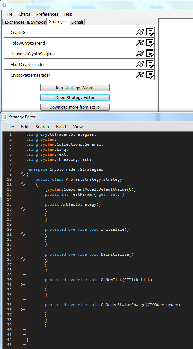Select the Strategies tab
193x349 pixels.
click(58, 22)
